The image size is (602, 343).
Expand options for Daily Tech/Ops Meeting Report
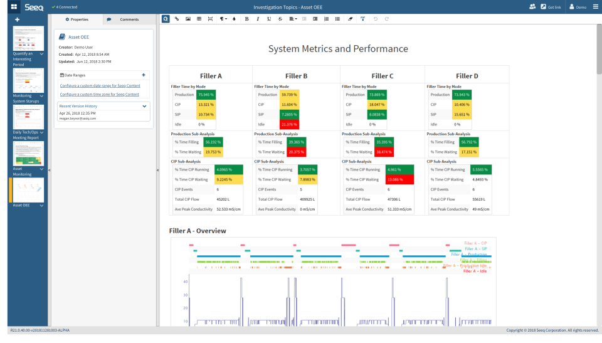point(41,132)
